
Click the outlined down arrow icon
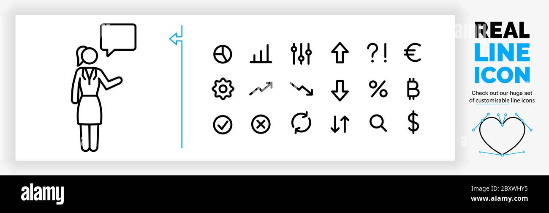coord(340,90)
